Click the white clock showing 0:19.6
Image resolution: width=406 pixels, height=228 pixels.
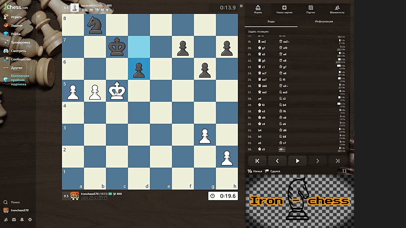223,196
